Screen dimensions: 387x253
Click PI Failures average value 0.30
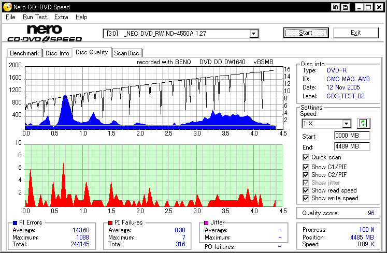(180, 230)
